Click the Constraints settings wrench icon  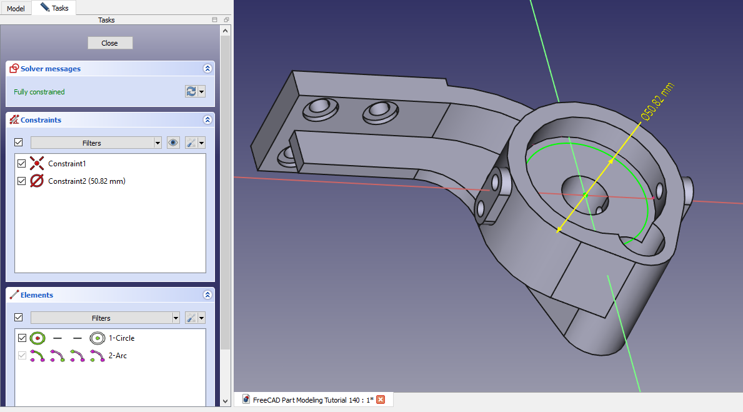(x=192, y=143)
